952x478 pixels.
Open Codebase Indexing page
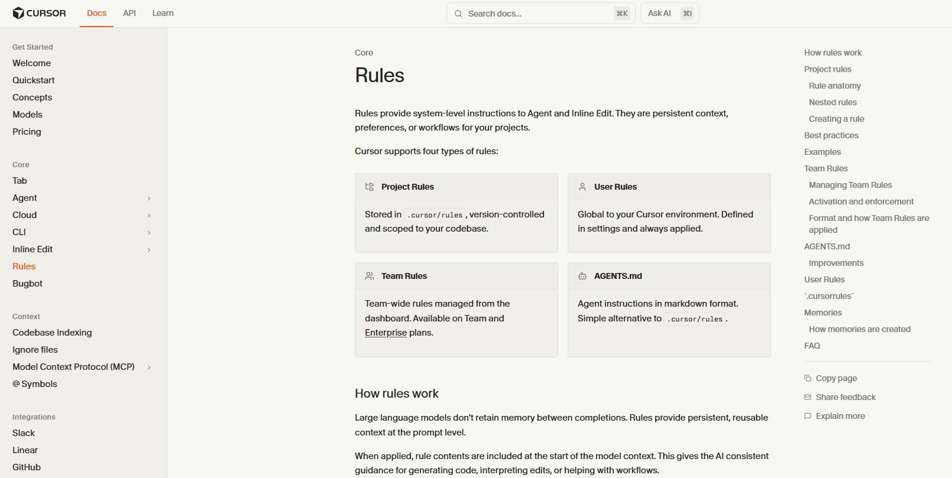(52, 333)
